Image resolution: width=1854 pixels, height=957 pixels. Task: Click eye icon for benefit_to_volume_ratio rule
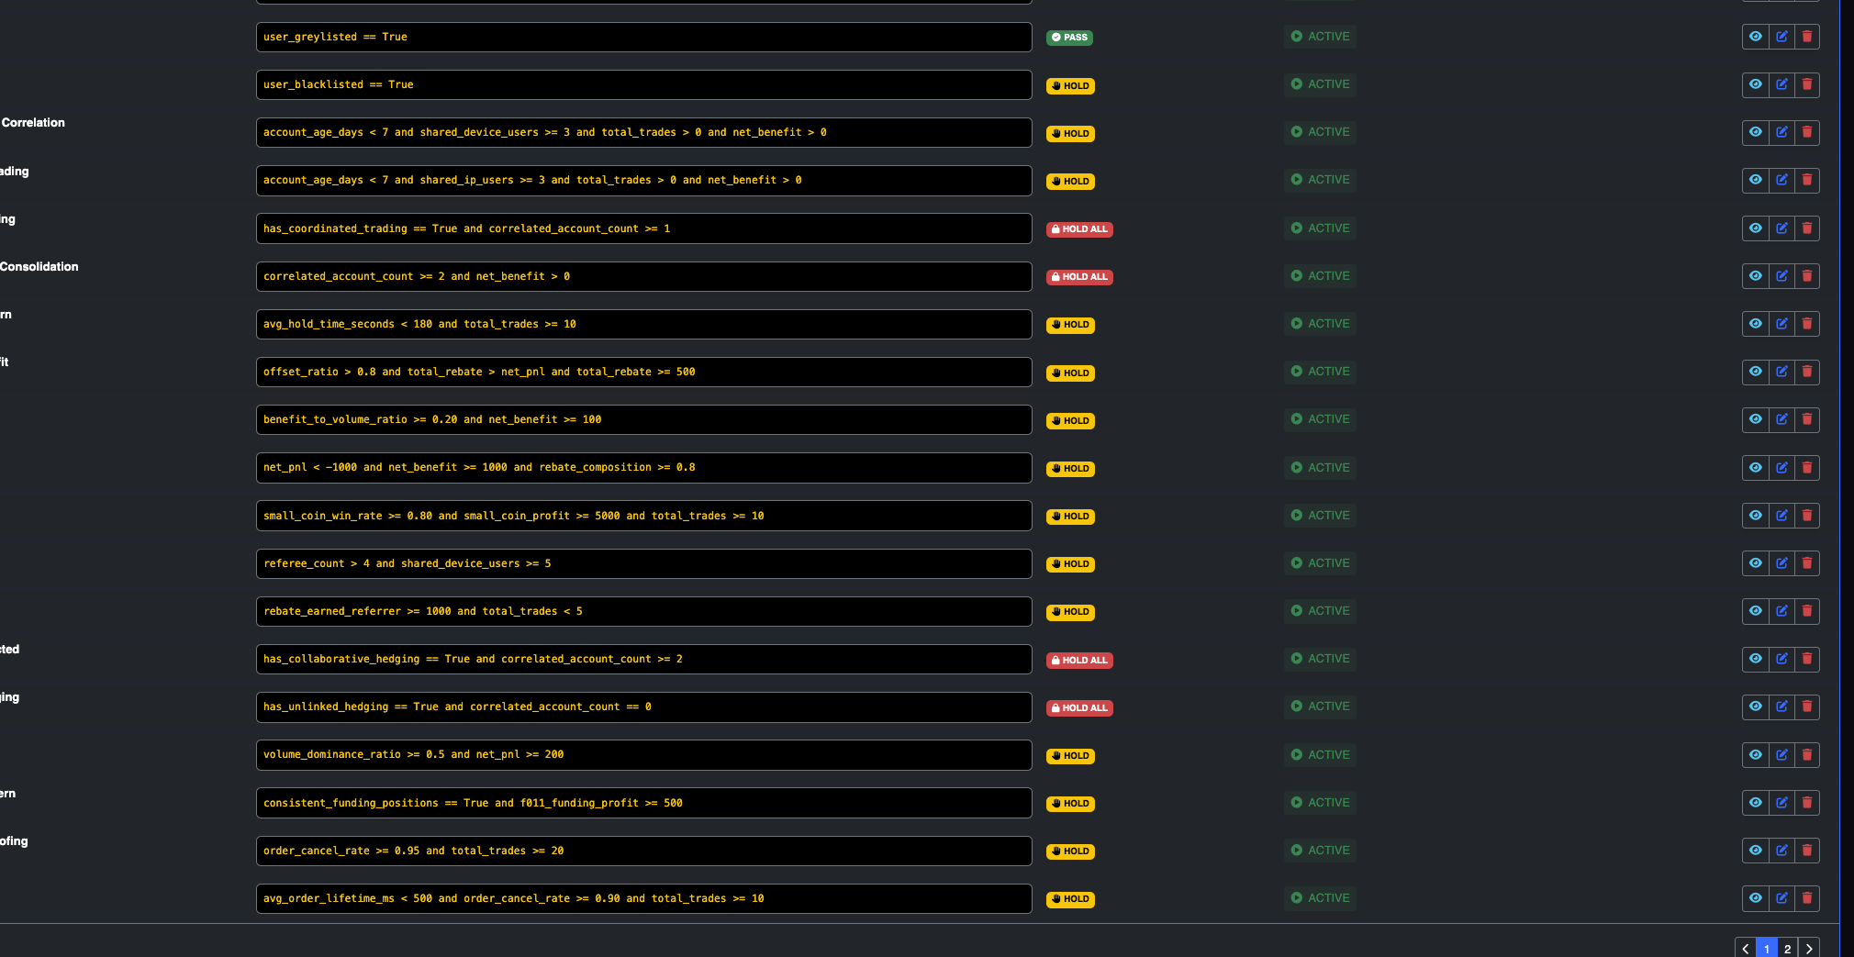[x=1755, y=419]
